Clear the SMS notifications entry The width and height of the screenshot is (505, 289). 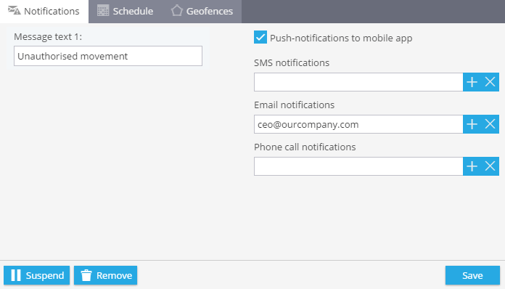[490, 82]
